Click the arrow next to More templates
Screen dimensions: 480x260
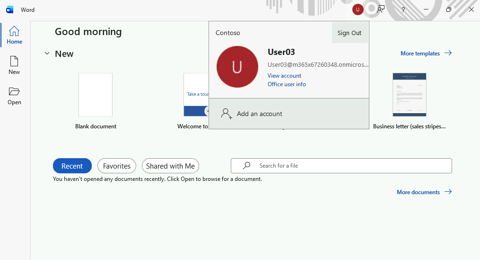click(448, 53)
